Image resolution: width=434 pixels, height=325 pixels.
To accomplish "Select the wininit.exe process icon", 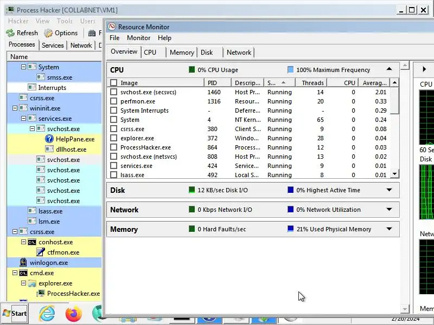I will click(x=23, y=108).
